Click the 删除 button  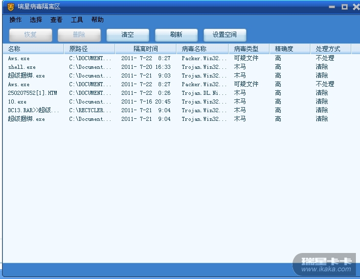[x=79, y=35]
